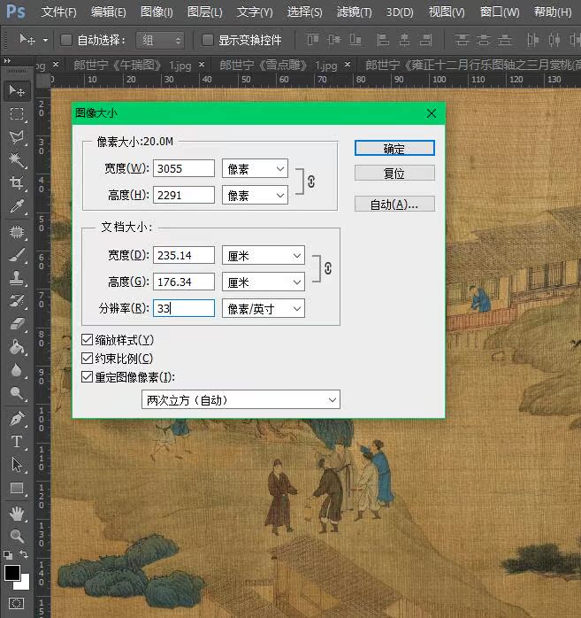The width and height of the screenshot is (581, 618).
Task: Click the 确定 button
Action: (394, 148)
